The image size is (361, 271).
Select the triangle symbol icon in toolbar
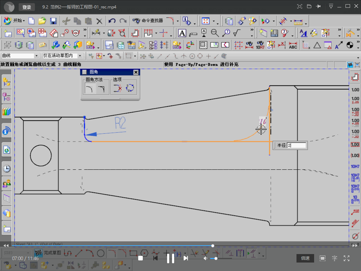pyautogui.click(x=317, y=45)
